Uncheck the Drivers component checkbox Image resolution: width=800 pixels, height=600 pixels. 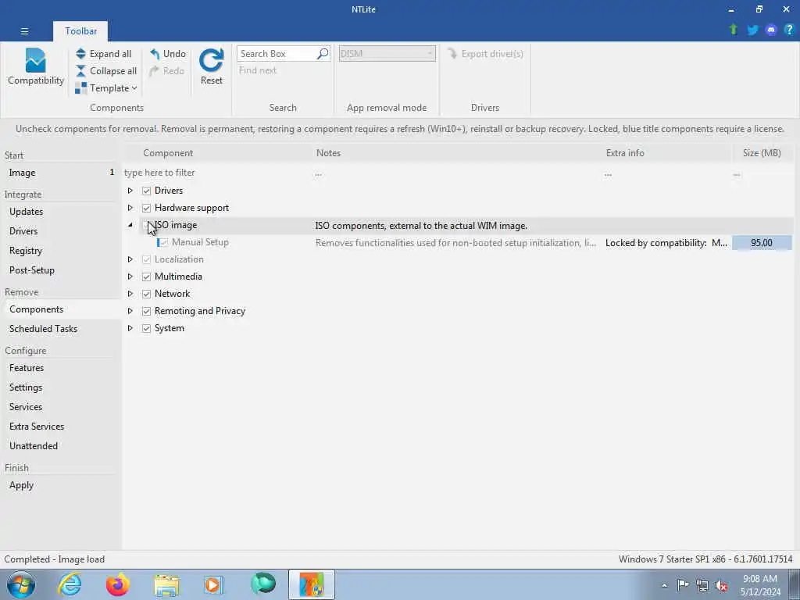coord(146,191)
